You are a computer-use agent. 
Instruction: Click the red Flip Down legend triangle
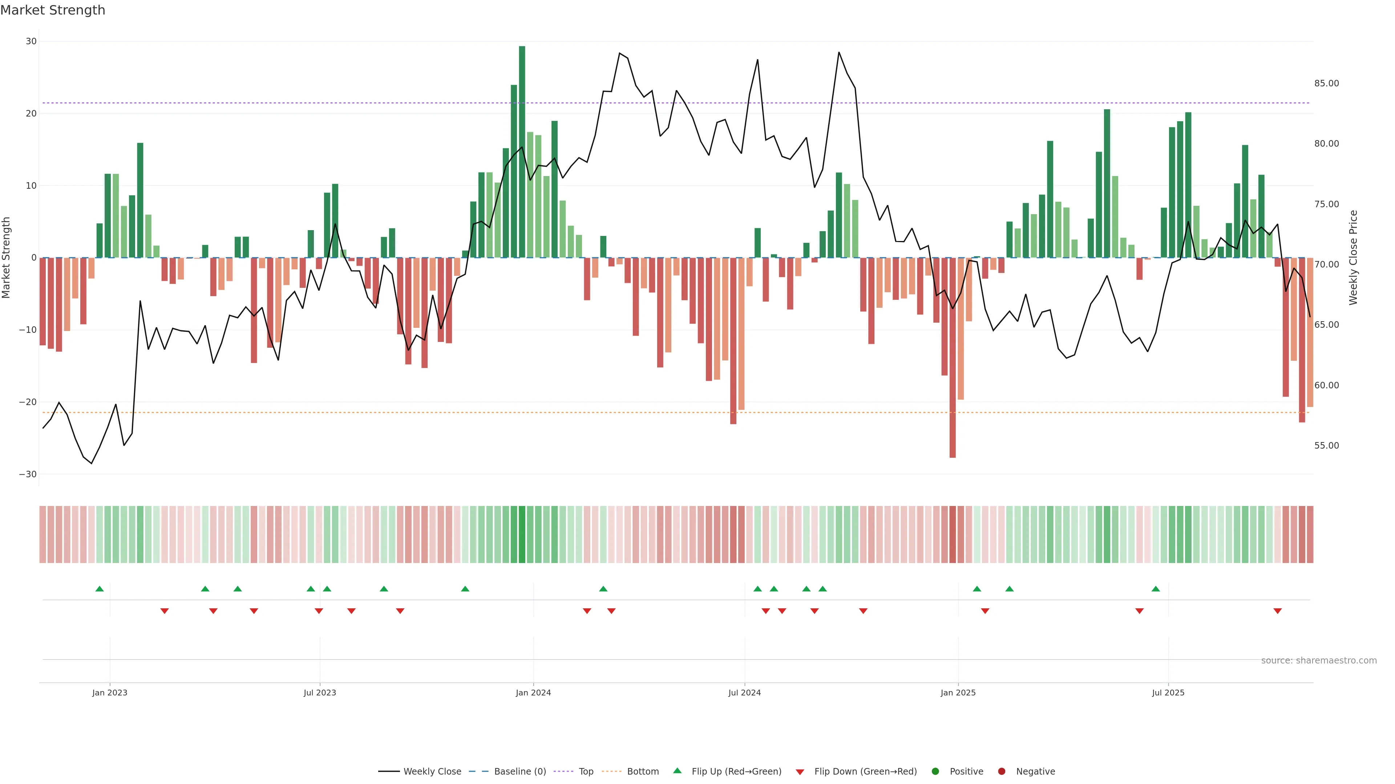coord(800,772)
